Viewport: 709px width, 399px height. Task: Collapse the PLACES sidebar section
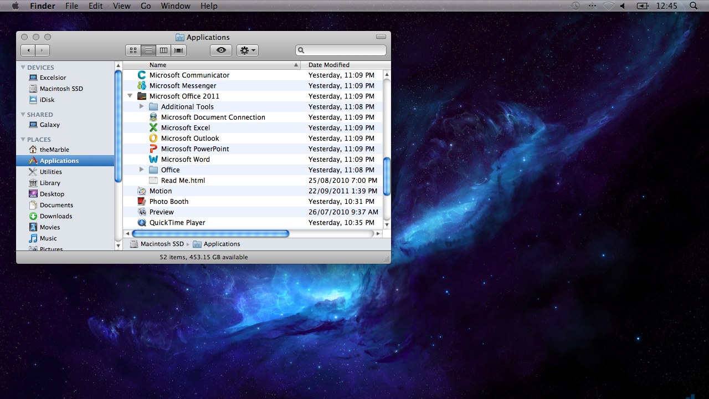pyautogui.click(x=23, y=139)
